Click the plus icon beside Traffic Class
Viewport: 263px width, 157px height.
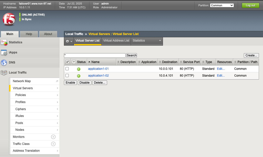[x=53, y=144]
